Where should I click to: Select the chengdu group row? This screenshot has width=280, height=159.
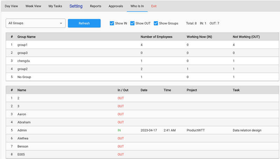point(142,61)
